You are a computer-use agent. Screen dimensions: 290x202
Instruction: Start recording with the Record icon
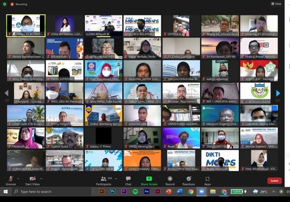170,180
